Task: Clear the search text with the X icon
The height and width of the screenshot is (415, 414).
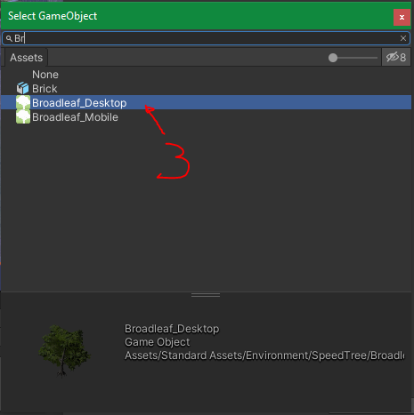Action: pyautogui.click(x=403, y=38)
